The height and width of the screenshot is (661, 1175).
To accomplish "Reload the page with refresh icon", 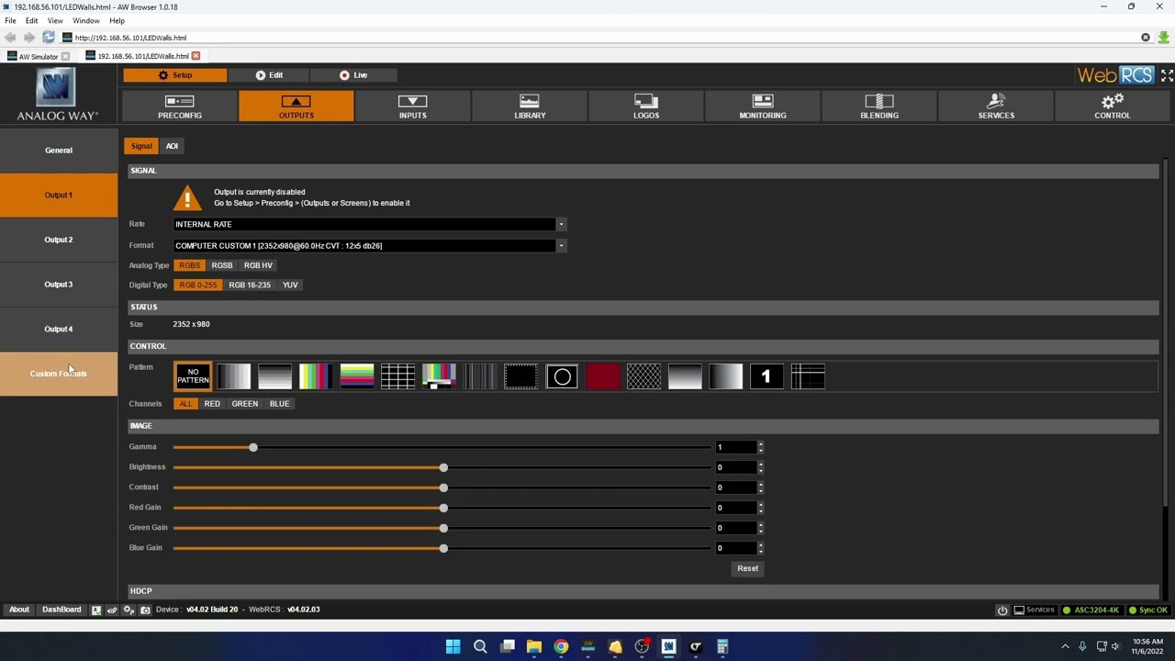I will tap(49, 38).
